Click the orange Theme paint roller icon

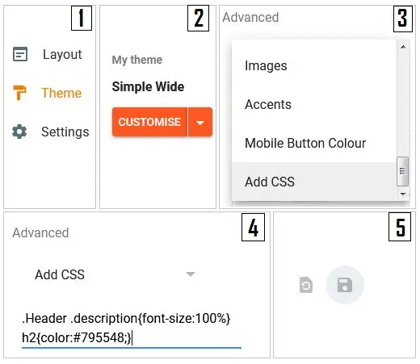coord(19,93)
